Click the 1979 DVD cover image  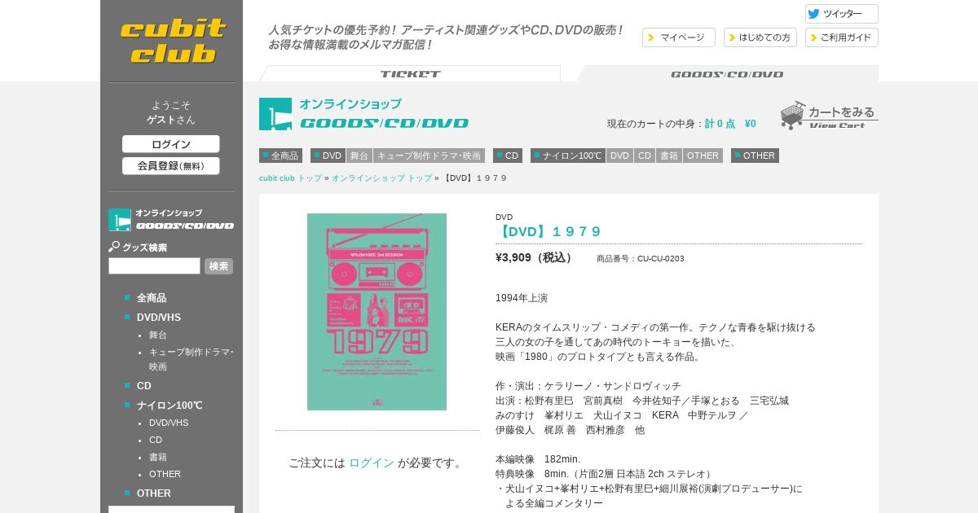pos(377,312)
